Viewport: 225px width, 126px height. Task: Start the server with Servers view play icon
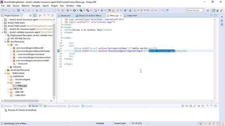coord(191,106)
